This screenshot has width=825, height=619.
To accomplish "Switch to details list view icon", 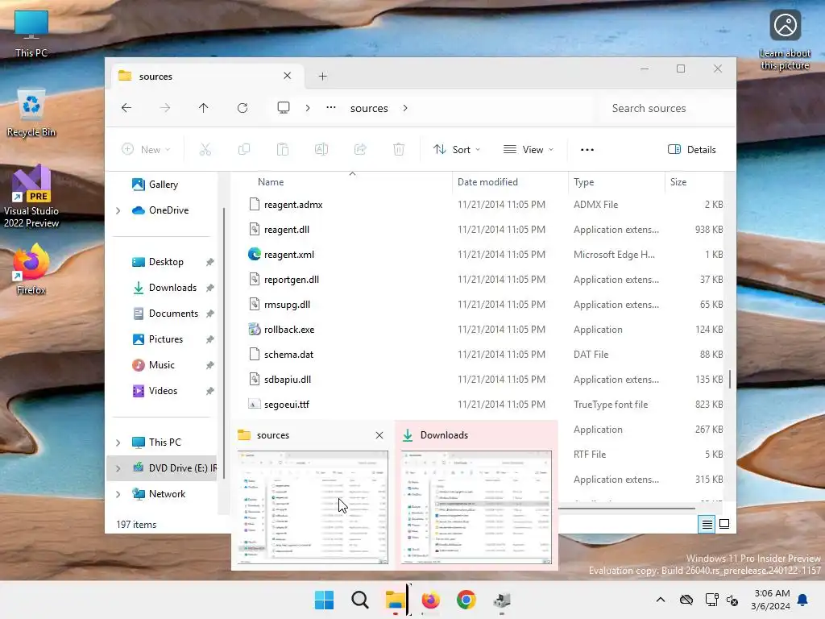I will 707,524.
